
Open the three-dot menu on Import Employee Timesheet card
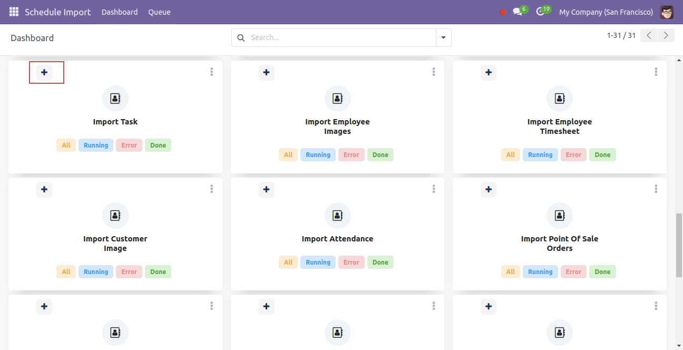[x=656, y=72]
